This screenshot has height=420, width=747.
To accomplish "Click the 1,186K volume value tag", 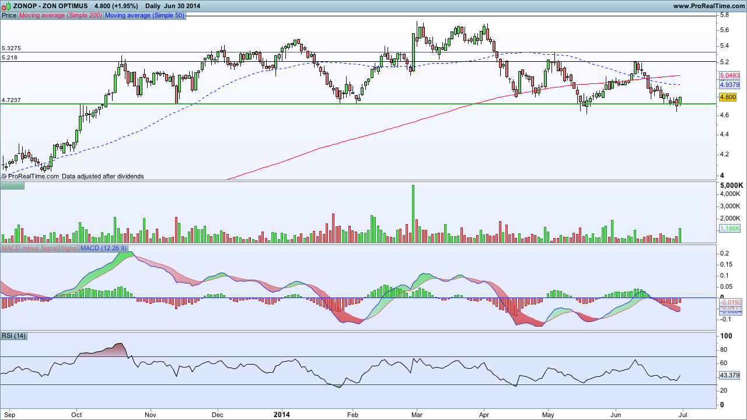I will [729, 228].
